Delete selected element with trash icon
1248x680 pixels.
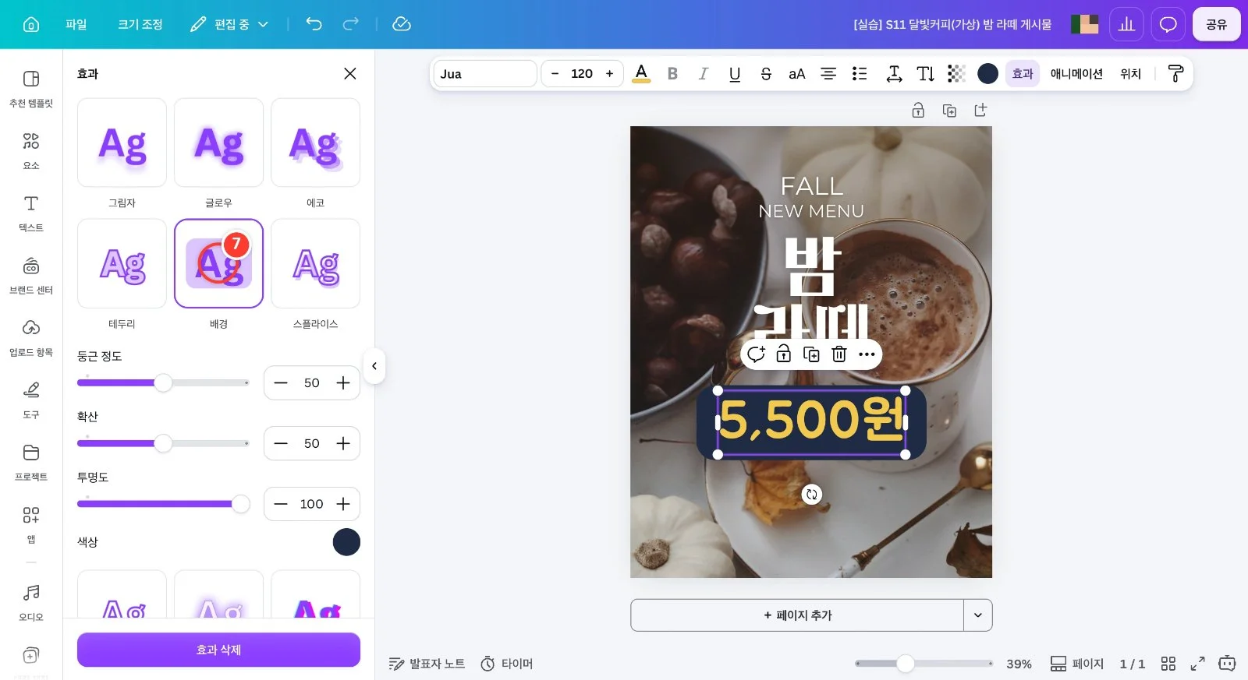839,354
